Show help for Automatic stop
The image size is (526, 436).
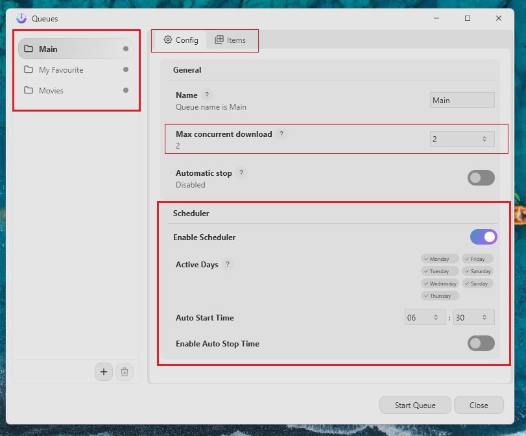click(x=241, y=173)
